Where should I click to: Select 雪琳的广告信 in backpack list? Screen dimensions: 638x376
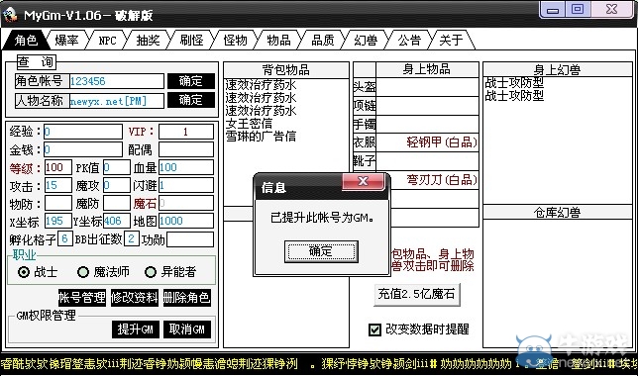(262, 137)
